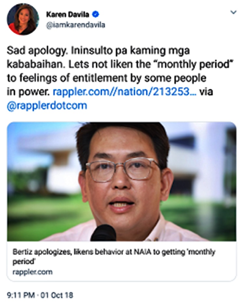This screenshot has height=302, width=244.
Task: Select the 01 Oct 18 date
Action: [57, 295]
